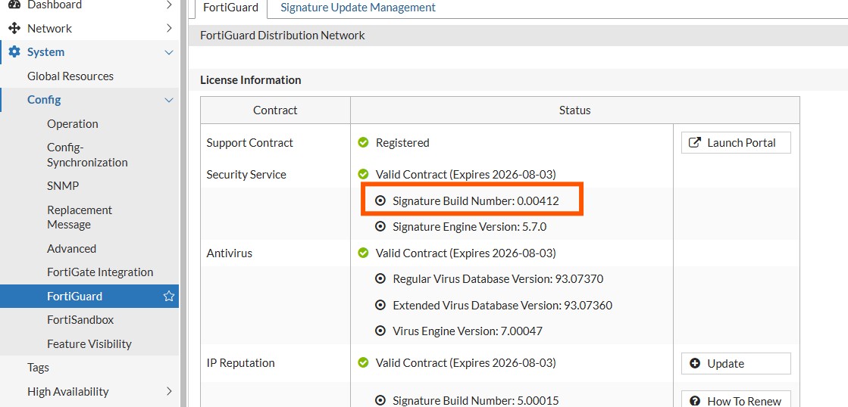848x407 pixels.
Task: Click bullet icon beside Virus Engine Version
Action: [x=380, y=331]
